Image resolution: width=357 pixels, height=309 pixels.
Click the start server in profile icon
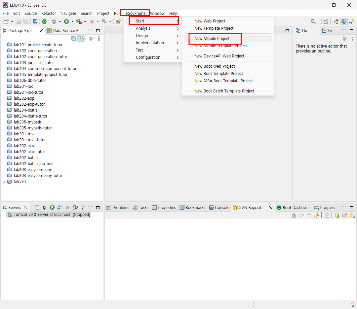60,207
